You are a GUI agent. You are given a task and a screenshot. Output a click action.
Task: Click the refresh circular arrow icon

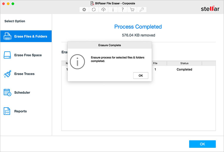point(94,10)
